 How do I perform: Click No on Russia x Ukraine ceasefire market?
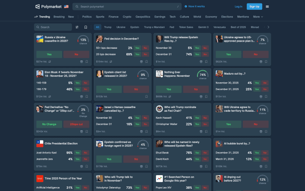[76, 54]
